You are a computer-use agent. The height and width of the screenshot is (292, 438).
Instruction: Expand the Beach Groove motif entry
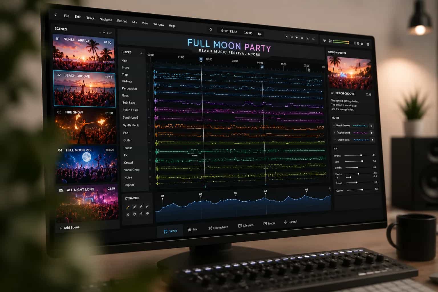coord(334,125)
